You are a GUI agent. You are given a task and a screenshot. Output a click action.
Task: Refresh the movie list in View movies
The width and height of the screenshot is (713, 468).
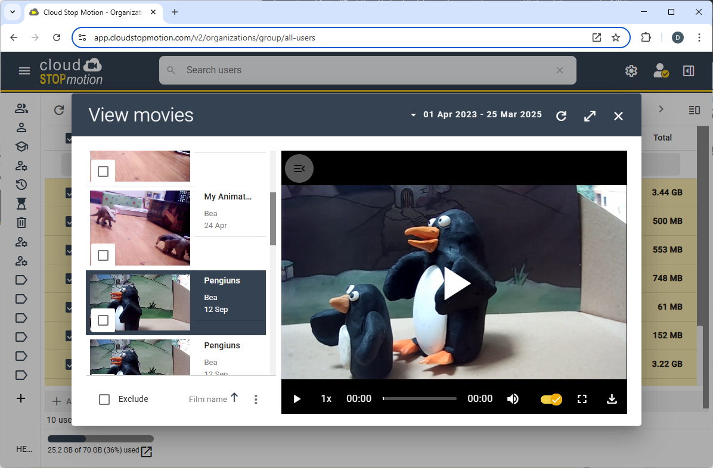(561, 116)
